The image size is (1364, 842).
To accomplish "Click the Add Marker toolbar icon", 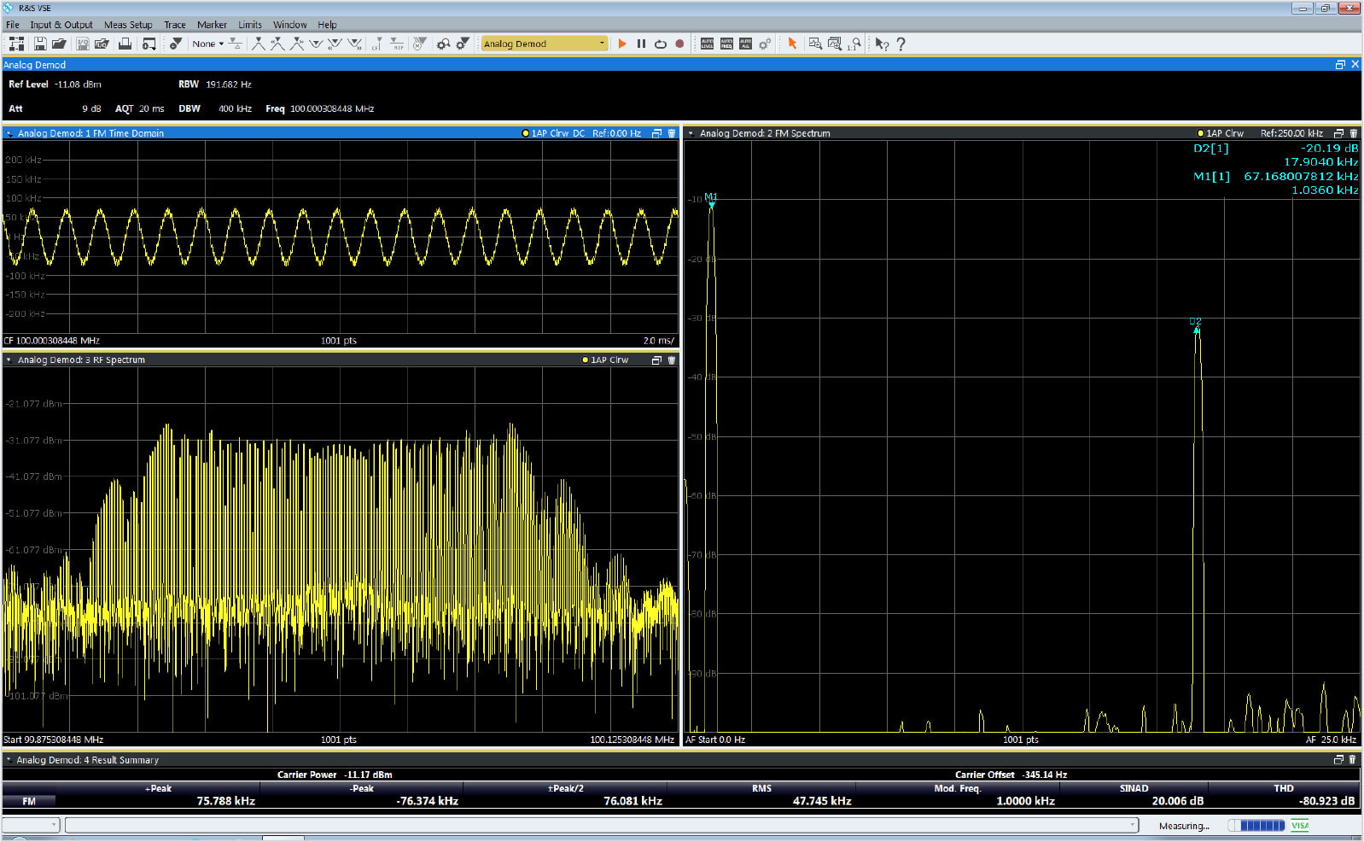I will click(176, 44).
